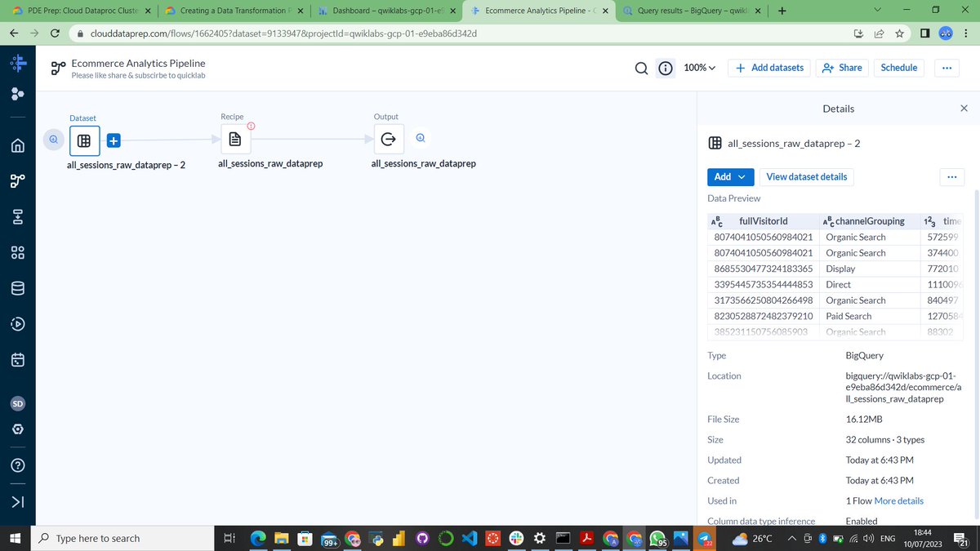Open Slack from the taskbar

tap(516, 539)
